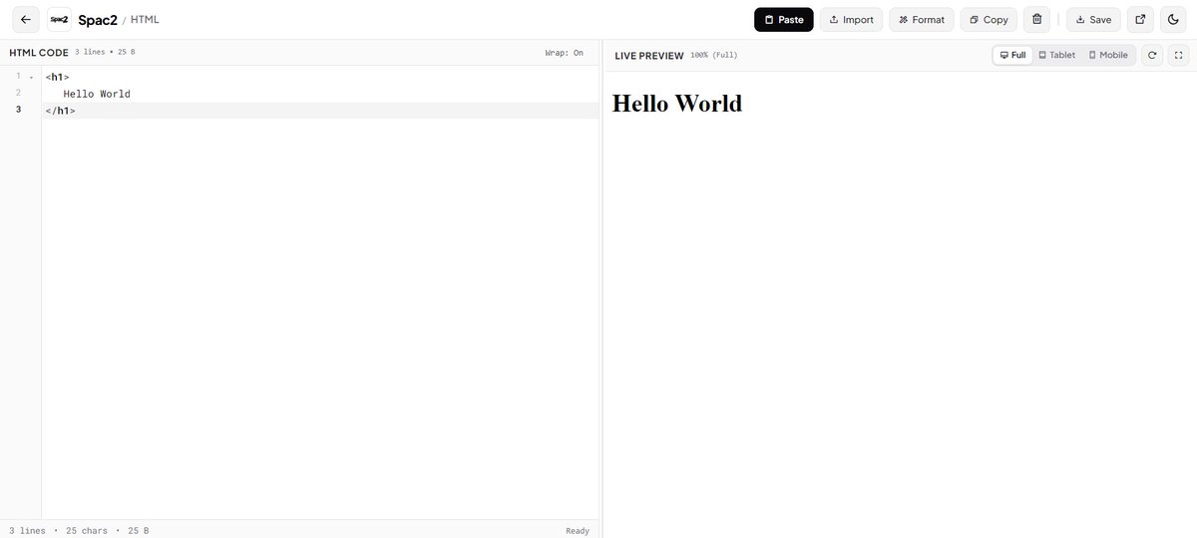Format the HTML code
The image size is (1197, 538).
click(922, 19)
